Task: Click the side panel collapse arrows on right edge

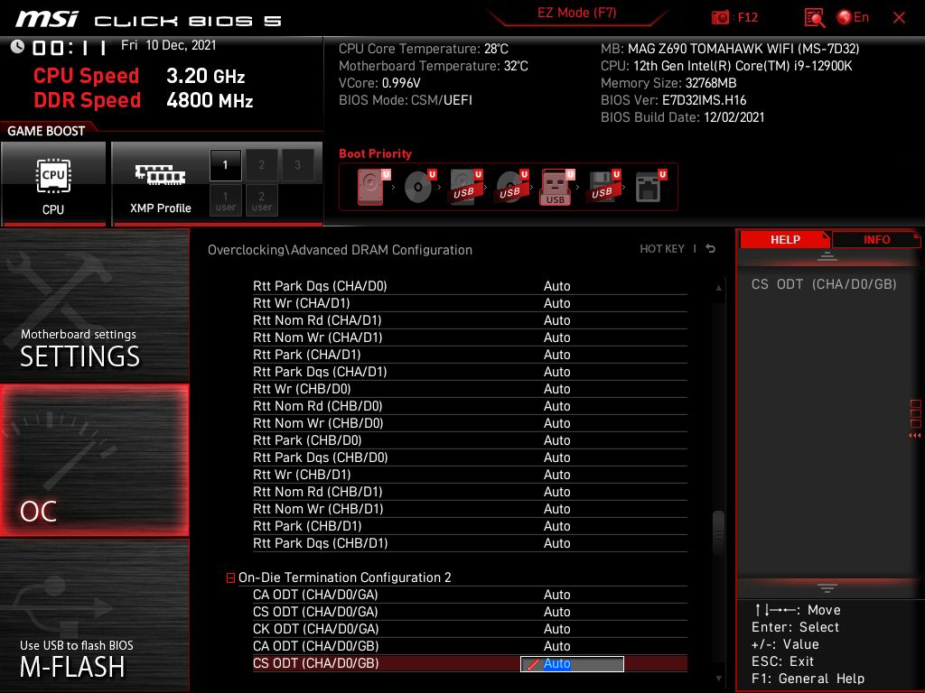Action: click(915, 436)
